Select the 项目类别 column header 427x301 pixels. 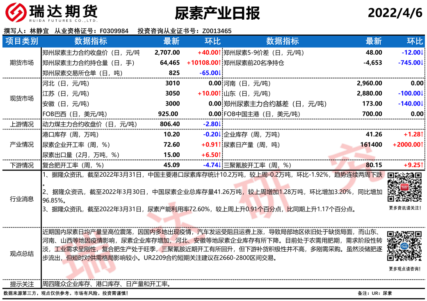pyautogui.click(x=22, y=41)
